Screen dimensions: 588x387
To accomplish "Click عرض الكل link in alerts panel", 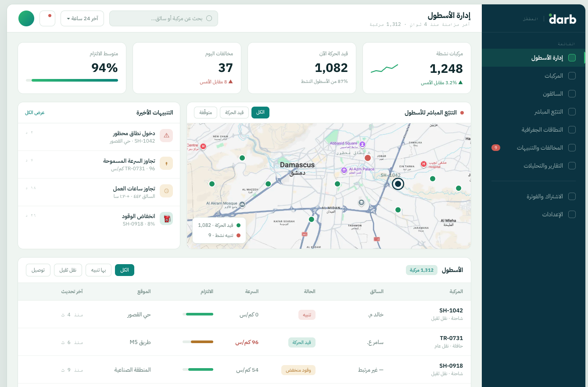I will coord(35,112).
